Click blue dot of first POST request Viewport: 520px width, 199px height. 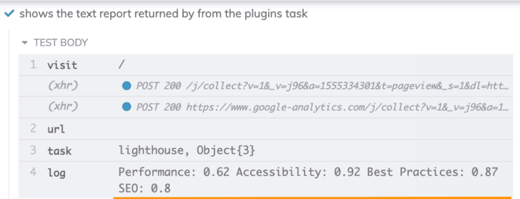click(126, 86)
